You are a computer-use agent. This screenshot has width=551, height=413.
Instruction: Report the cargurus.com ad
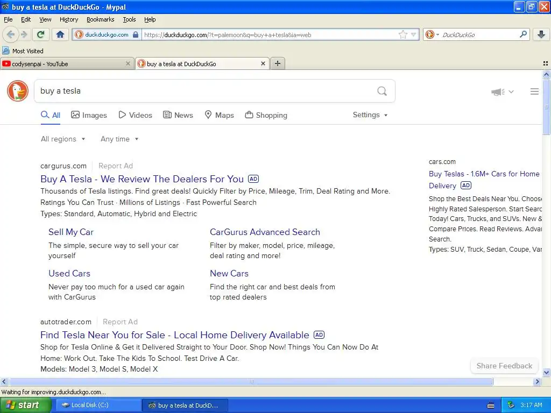pos(116,166)
